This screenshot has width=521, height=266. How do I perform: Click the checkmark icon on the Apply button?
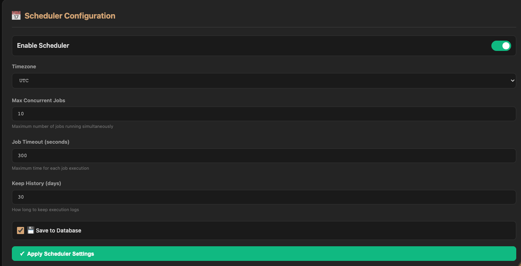pos(22,254)
